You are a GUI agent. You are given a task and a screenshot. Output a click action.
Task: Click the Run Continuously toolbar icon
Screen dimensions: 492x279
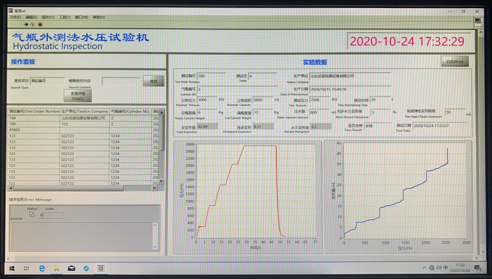[x=32, y=24]
